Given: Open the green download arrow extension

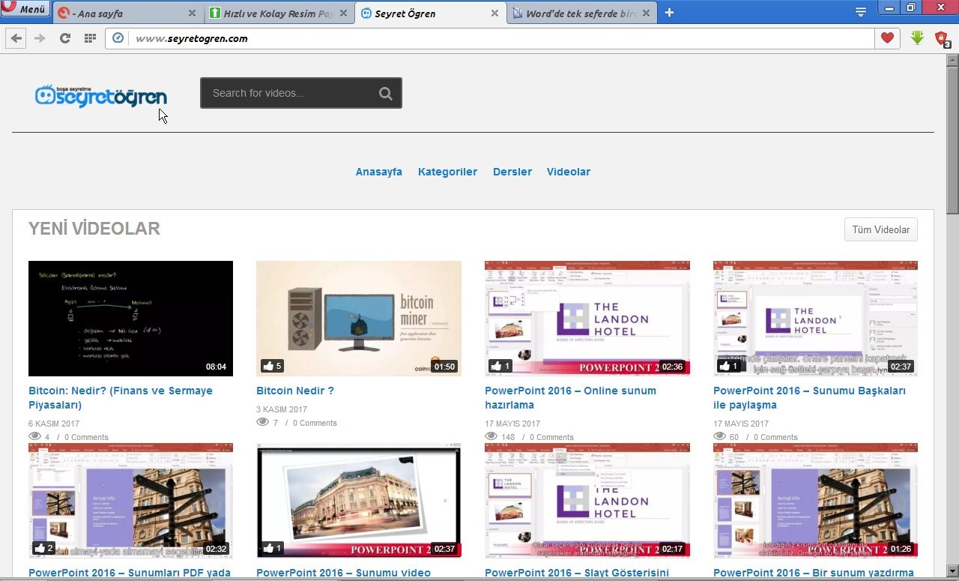Looking at the screenshot, I should tap(917, 38).
